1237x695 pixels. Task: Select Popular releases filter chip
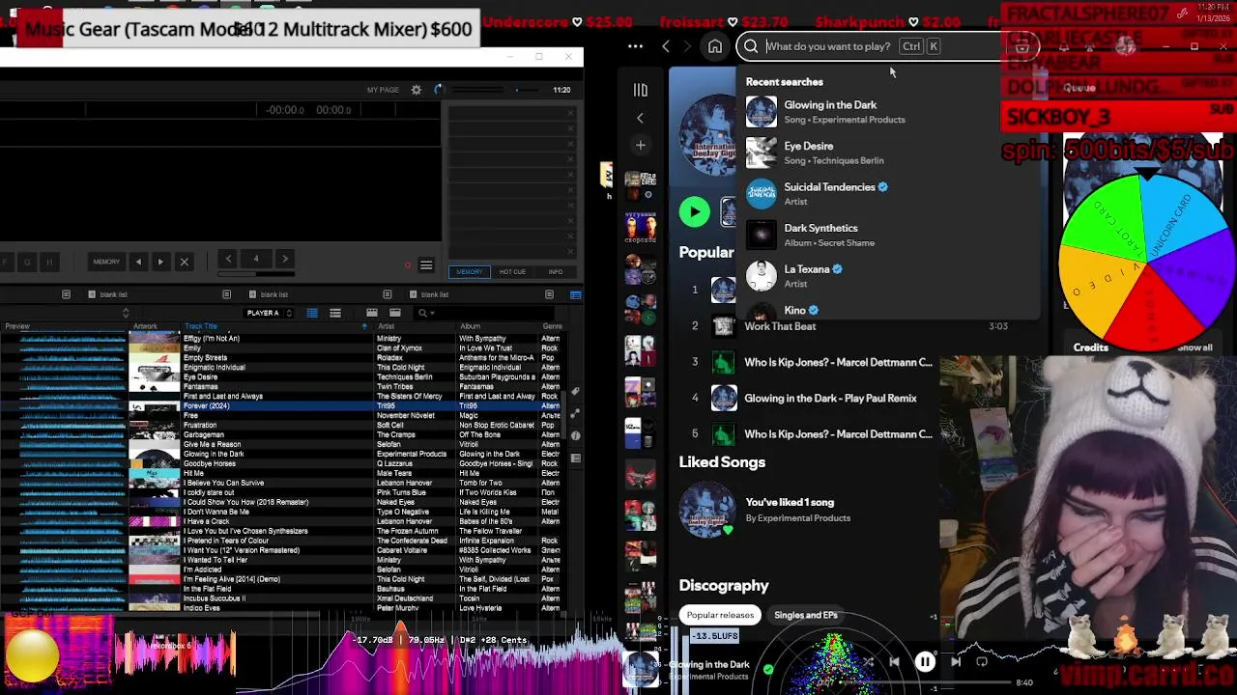pyautogui.click(x=720, y=615)
